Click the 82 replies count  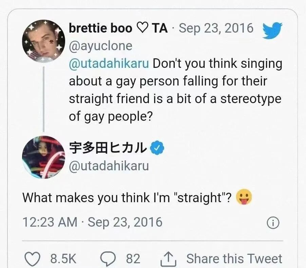[x=133, y=259]
